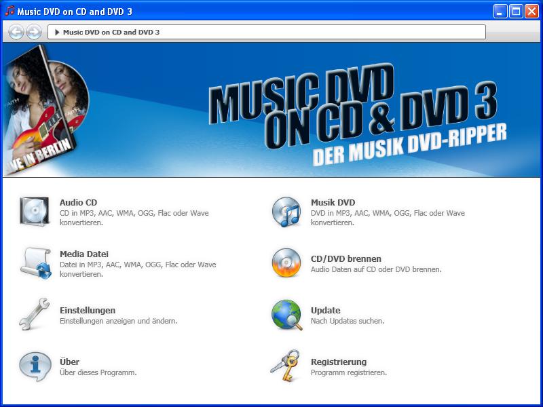Open the Registrierung heading text
543x407 pixels.
338,362
